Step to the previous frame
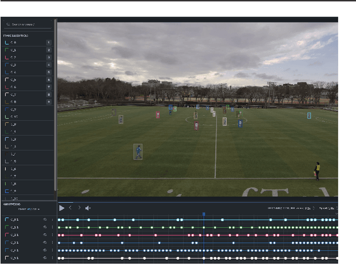 tap(71, 208)
